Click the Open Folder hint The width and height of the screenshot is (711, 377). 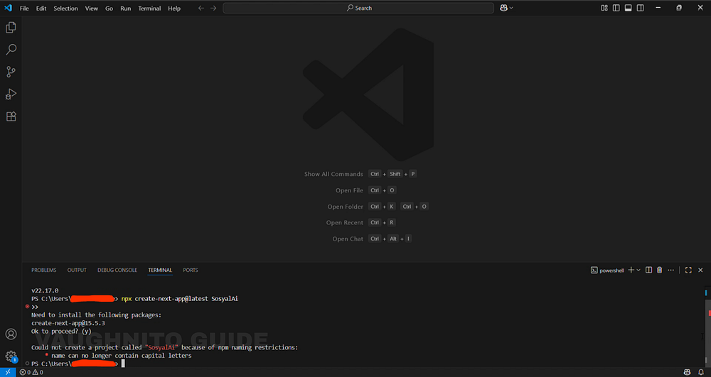click(345, 207)
